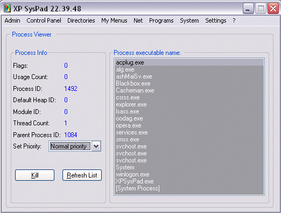Screen dimensions: 281x213
Task: Open the Directories menu
Action: 81,20
